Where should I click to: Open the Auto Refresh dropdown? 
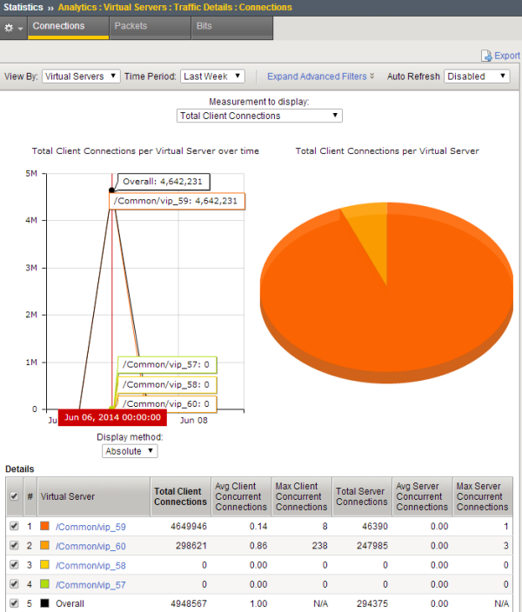click(x=477, y=76)
